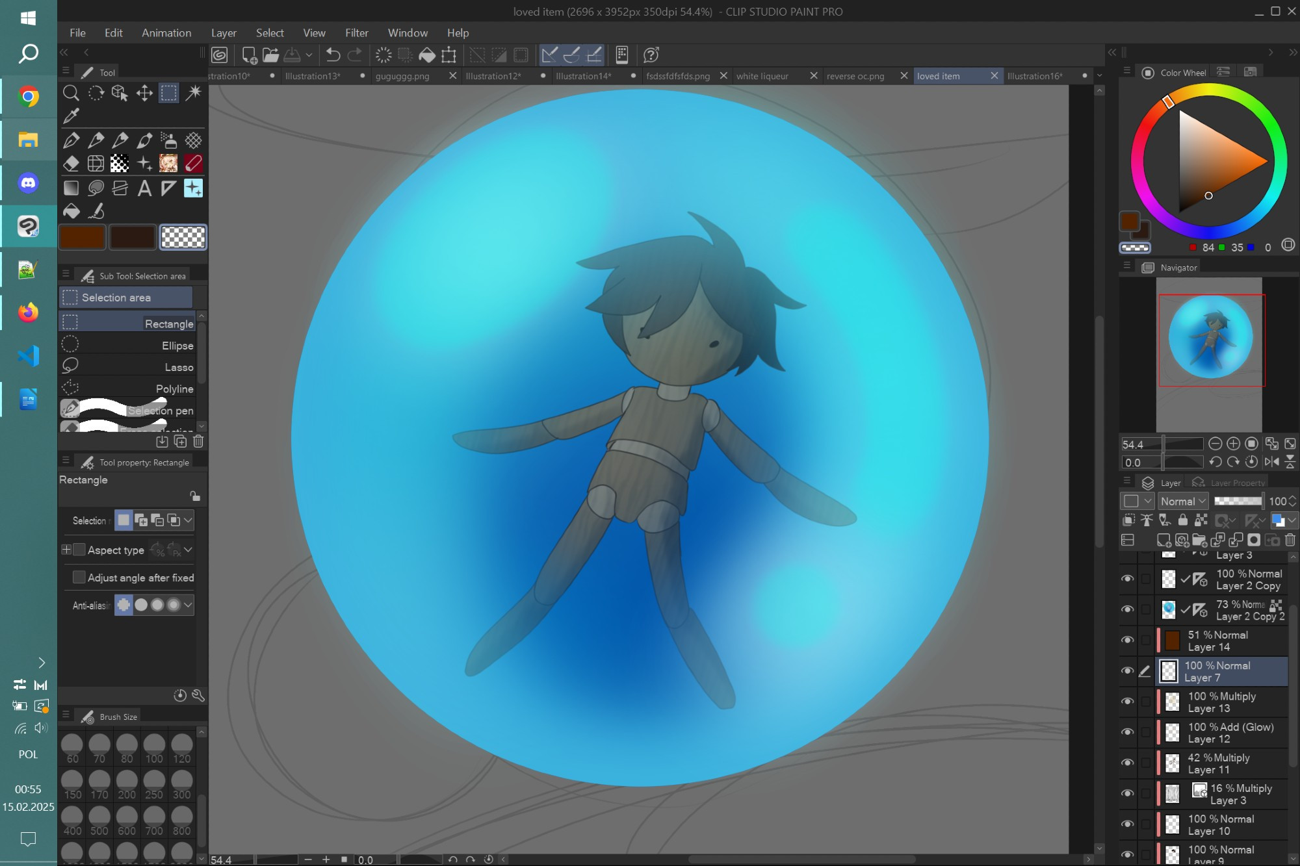Click the Transform scale icon in command bar
Image resolution: width=1300 pixels, height=866 pixels.
click(x=448, y=55)
